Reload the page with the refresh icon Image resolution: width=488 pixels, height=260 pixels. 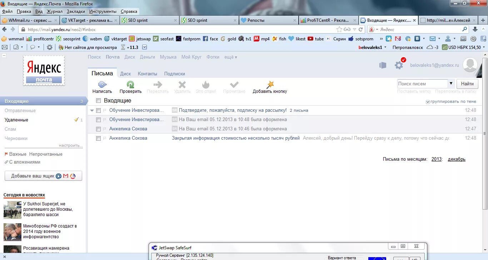click(x=361, y=30)
